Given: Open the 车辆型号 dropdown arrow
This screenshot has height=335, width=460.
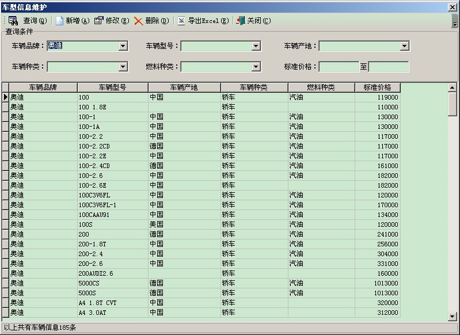Looking at the screenshot, I should (x=256, y=46).
